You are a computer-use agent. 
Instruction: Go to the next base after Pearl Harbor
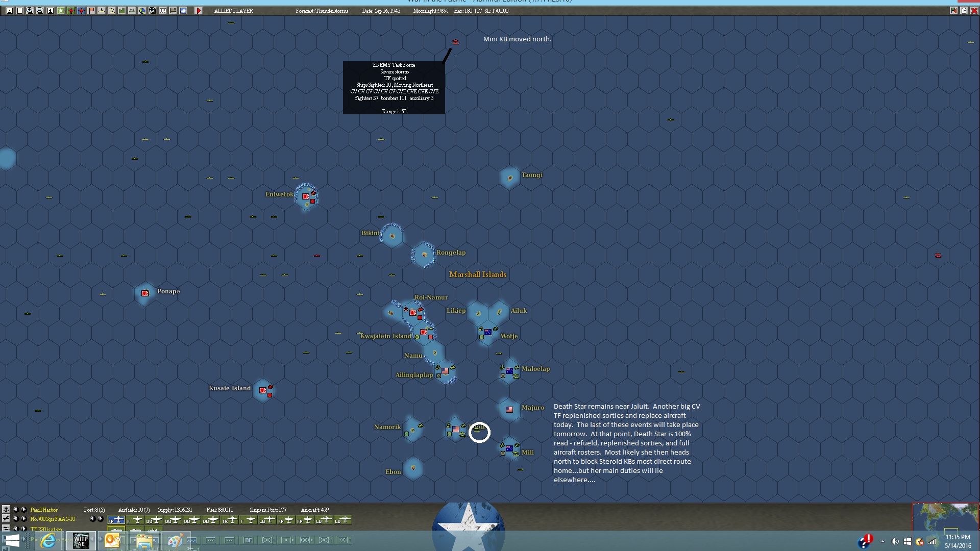[x=23, y=510]
